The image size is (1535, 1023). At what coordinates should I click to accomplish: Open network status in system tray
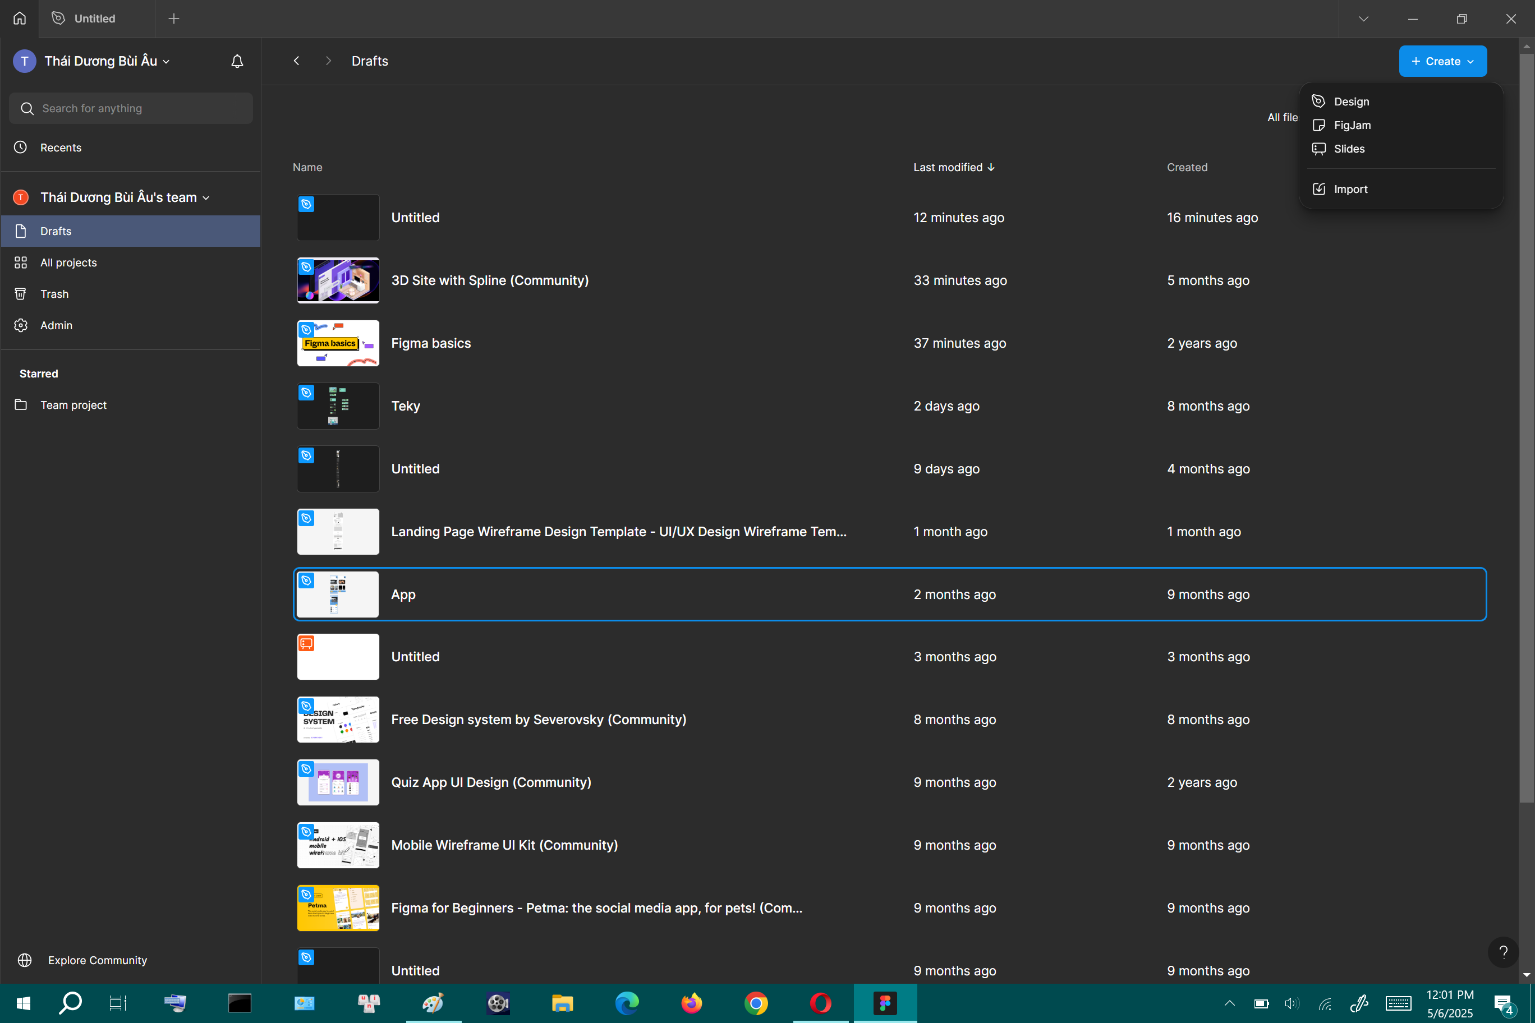(x=1324, y=1003)
